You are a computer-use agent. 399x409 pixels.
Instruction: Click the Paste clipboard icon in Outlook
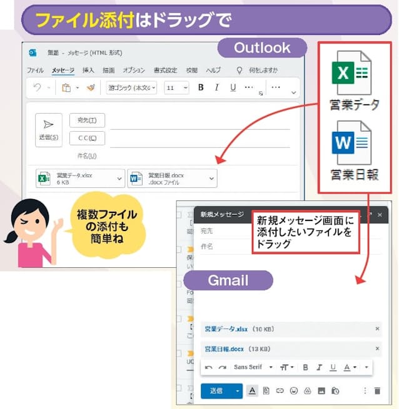[x=66, y=87]
